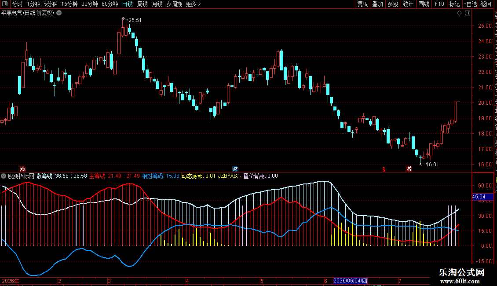Open F10 company information
The width and height of the screenshot is (497, 286).
[x=439, y=4]
